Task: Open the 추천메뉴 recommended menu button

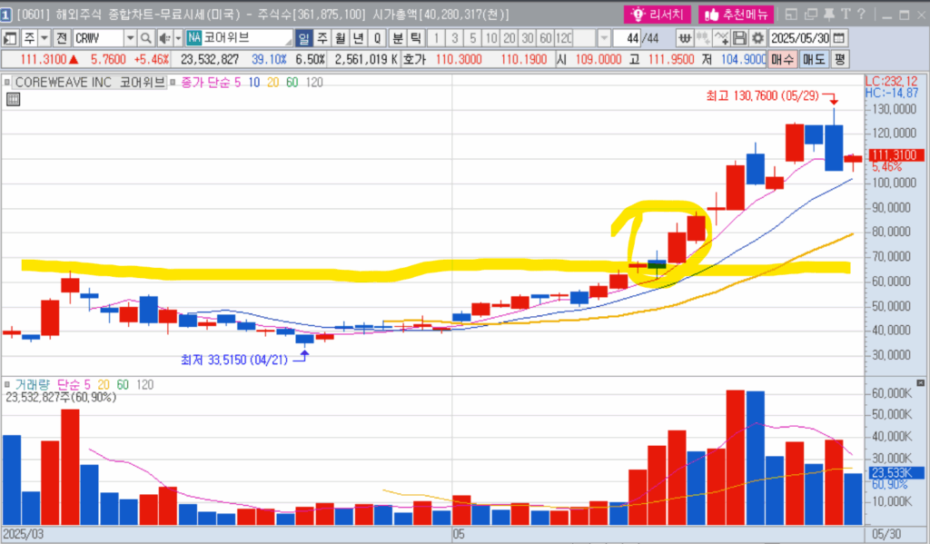Action: (x=736, y=15)
